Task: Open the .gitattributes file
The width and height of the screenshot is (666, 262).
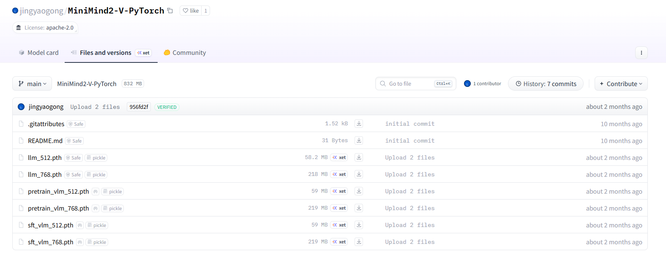Action: (x=46, y=124)
